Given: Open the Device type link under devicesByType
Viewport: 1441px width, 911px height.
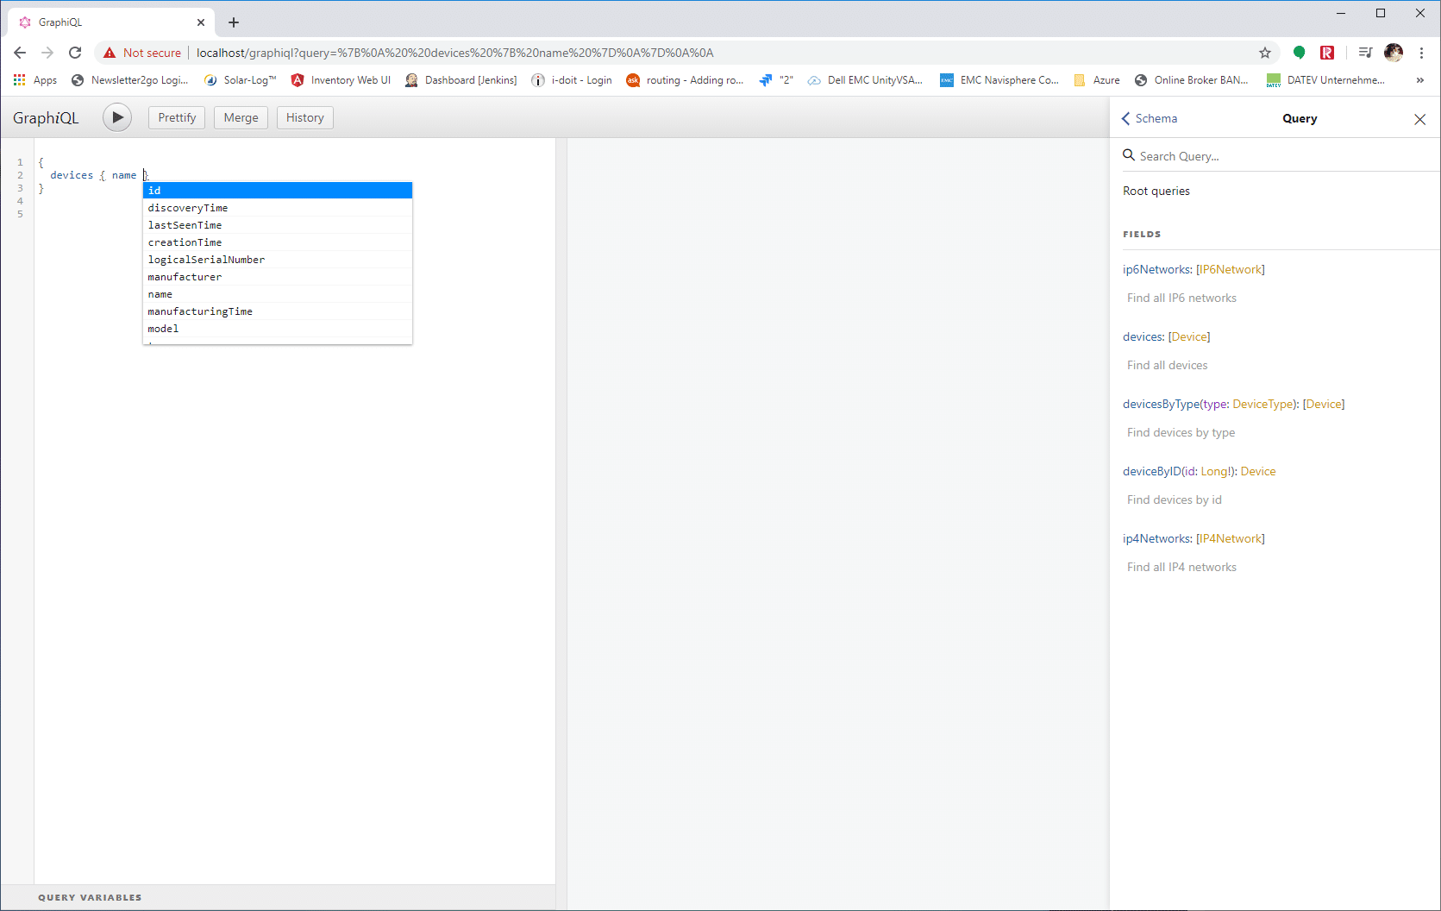Looking at the screenshot, I should click(x=1323, y=403).
